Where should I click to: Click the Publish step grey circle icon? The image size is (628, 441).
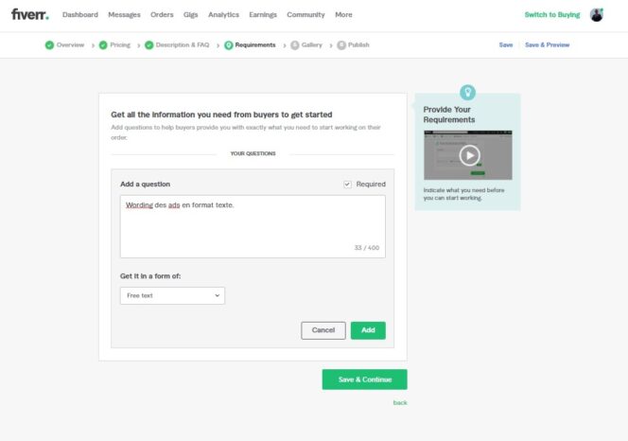[x=341, y=44]
